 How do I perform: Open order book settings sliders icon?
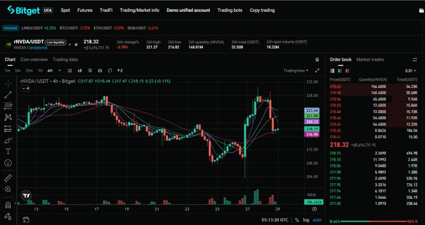tap(415, 59)
